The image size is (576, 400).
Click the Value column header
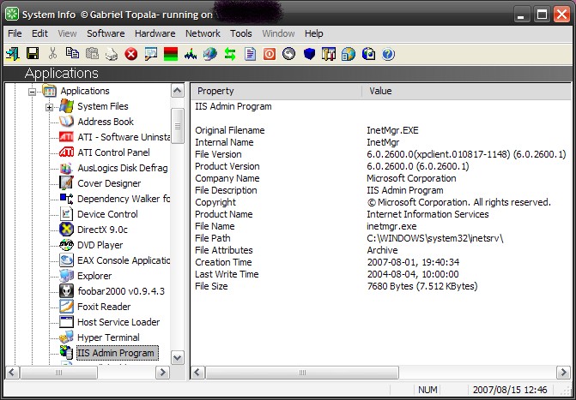tap(466, 91)
